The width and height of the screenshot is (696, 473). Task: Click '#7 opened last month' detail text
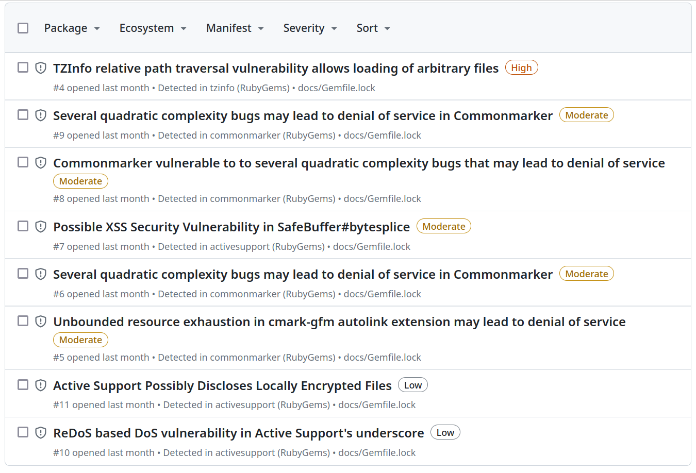click(101, 247)
